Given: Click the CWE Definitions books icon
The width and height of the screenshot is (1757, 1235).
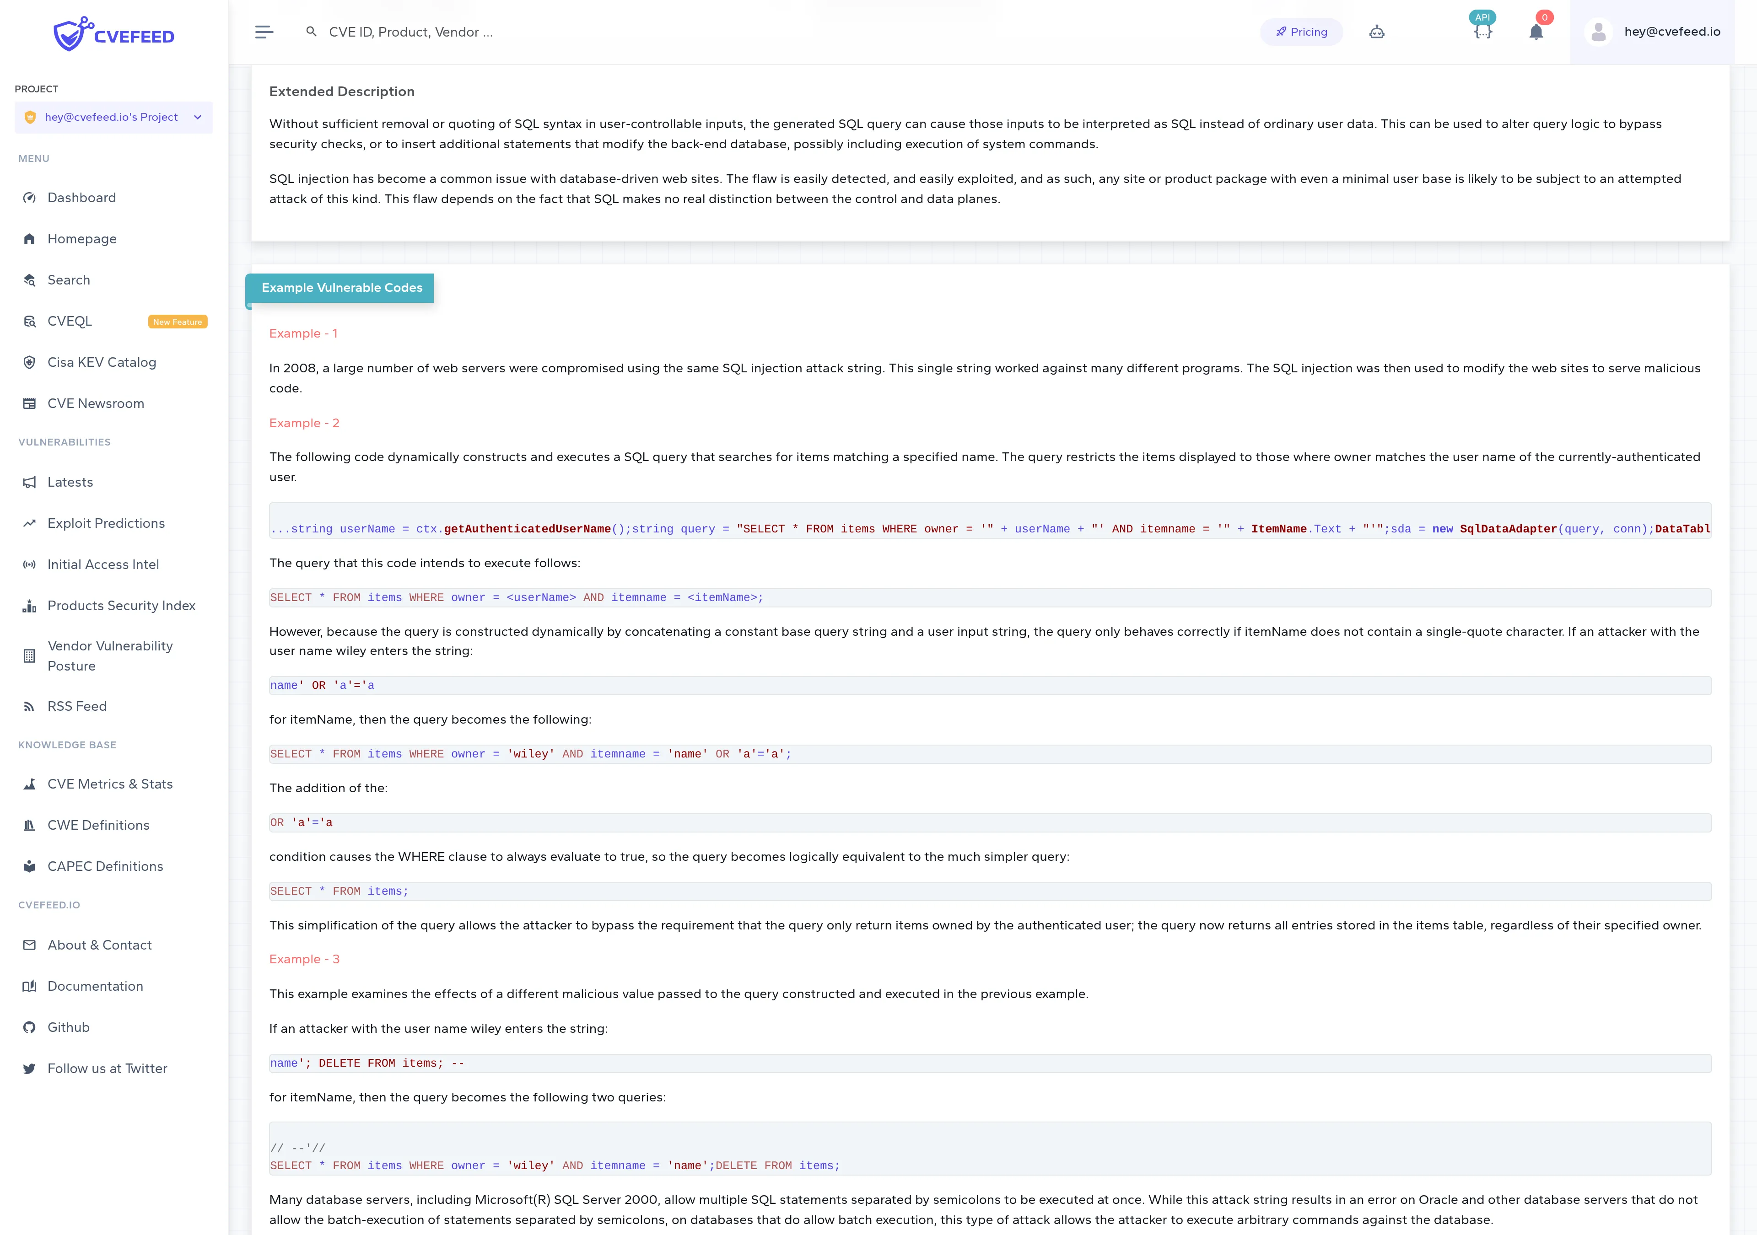Looking at the screenshot, I should click(29, 826).
